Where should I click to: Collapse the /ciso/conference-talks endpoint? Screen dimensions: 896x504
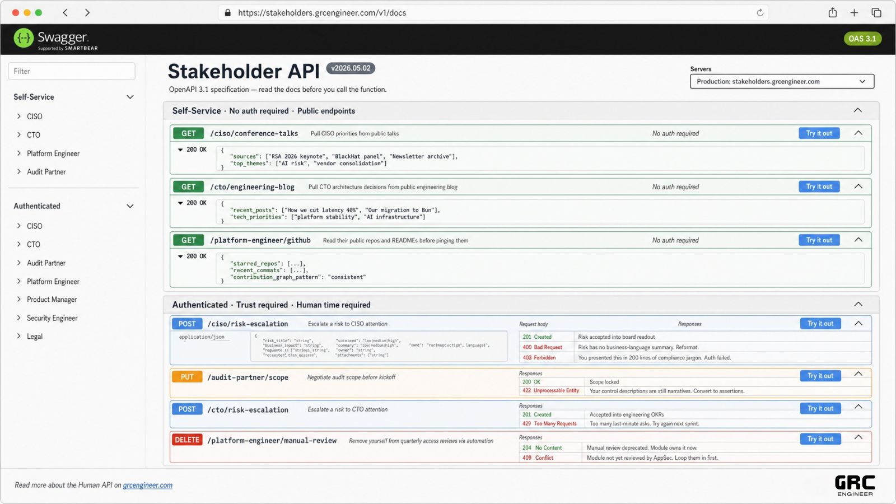(x=858, y=133)
